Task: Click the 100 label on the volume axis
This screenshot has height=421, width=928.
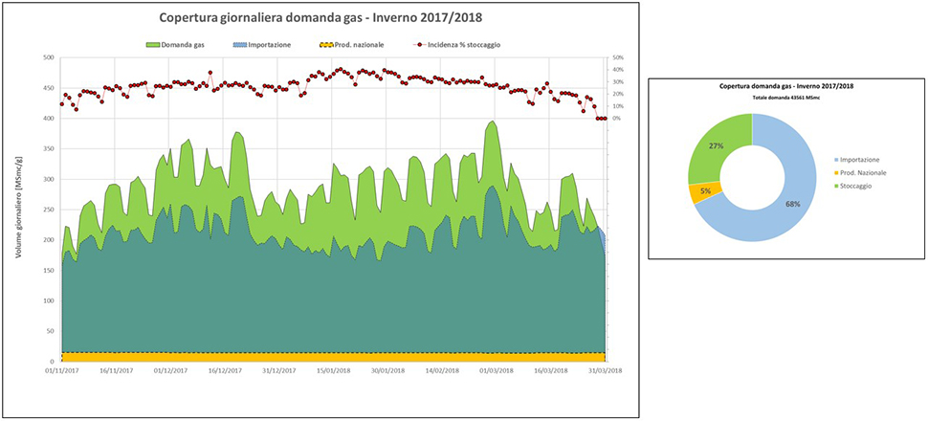Action: (x=49, y=300)
